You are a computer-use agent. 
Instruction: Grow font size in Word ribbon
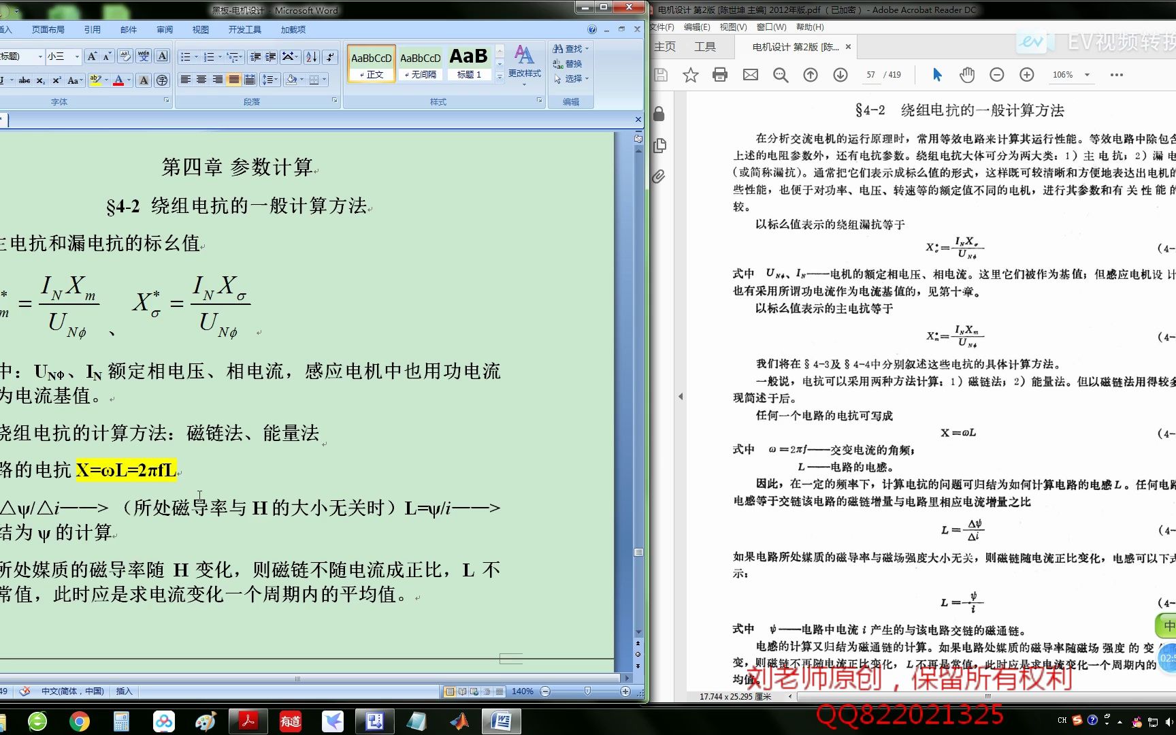[x=92, y=56]
